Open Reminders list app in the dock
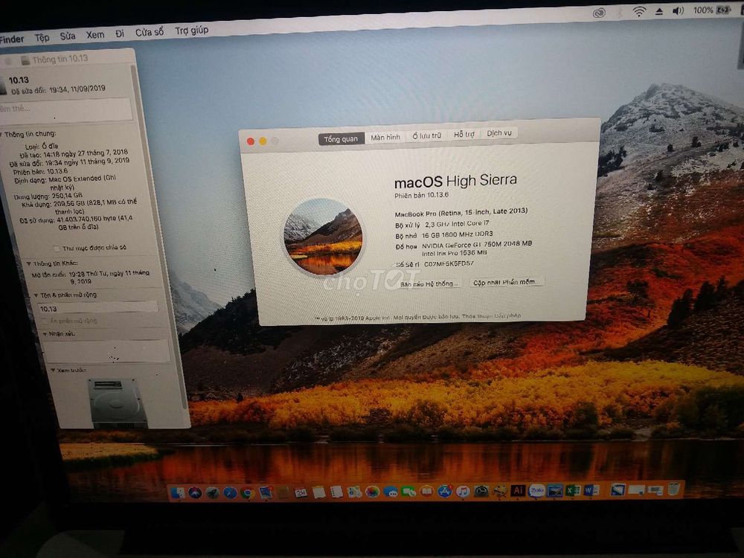The height and width of the screenshot is (558, 744). tap(336, 492)
